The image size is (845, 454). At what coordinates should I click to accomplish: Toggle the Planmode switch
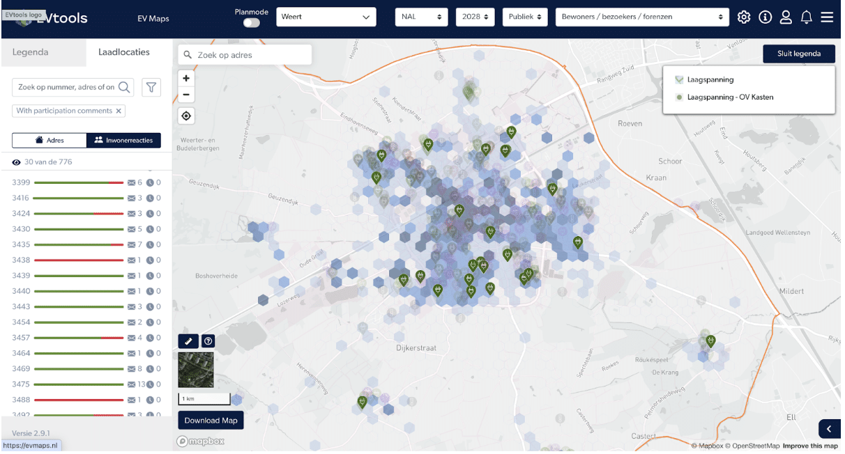pyautogui.click(x=251, y=23)
